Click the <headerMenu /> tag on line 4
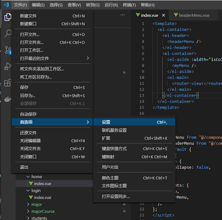This screenshot has width=222, height=220. click(x=184, y=42)
